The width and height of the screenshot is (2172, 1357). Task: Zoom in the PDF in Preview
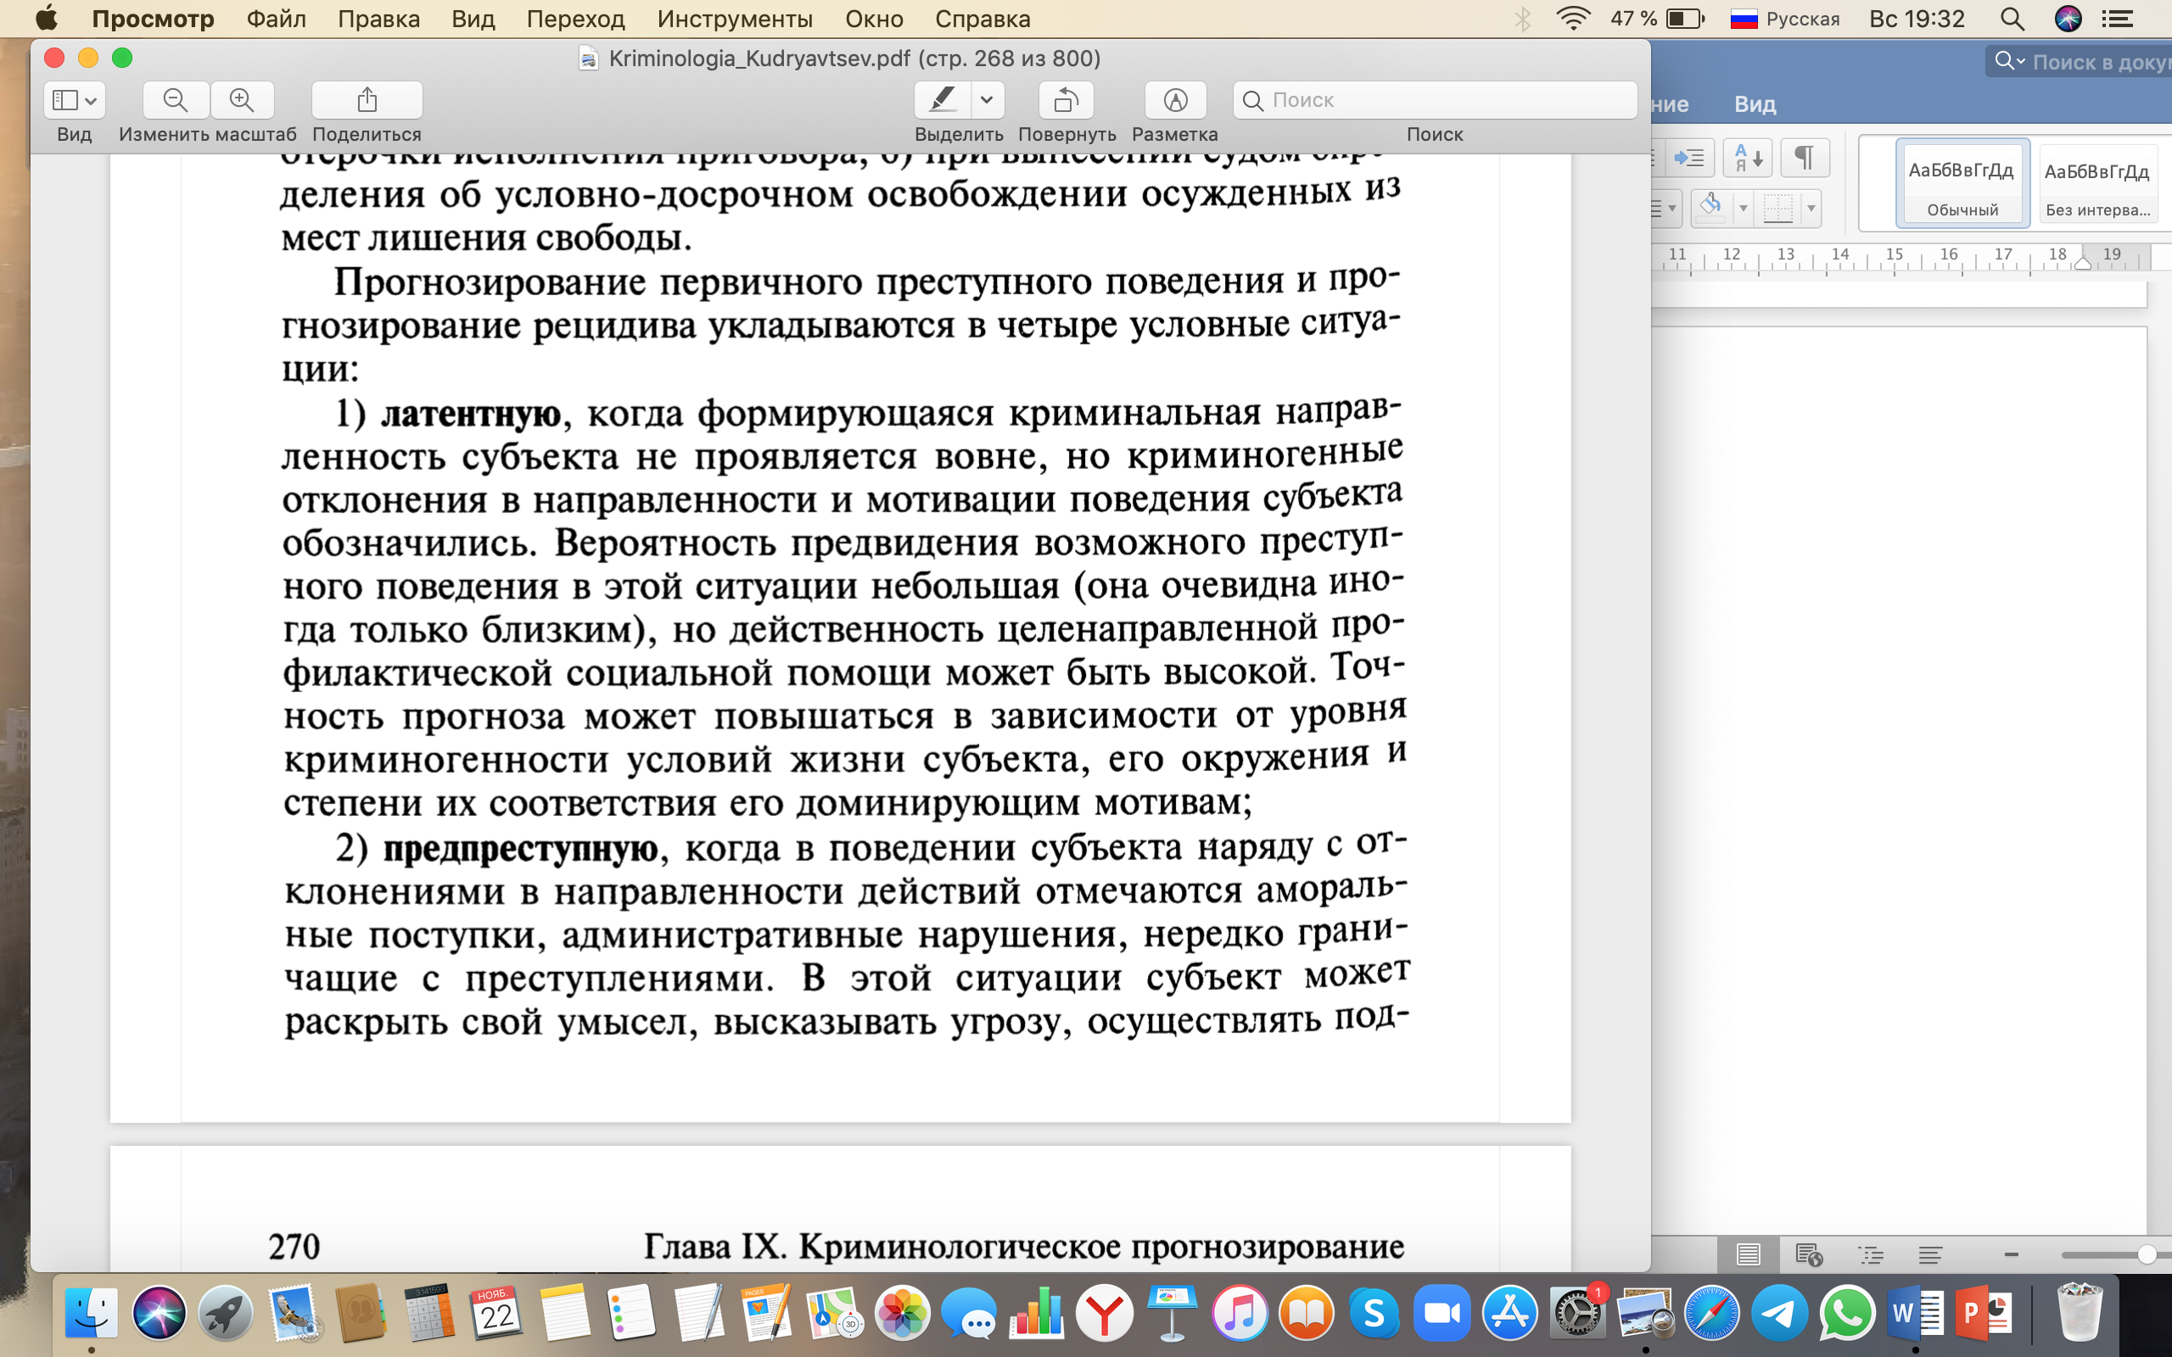pyautogui.click(x=243, y=99)
